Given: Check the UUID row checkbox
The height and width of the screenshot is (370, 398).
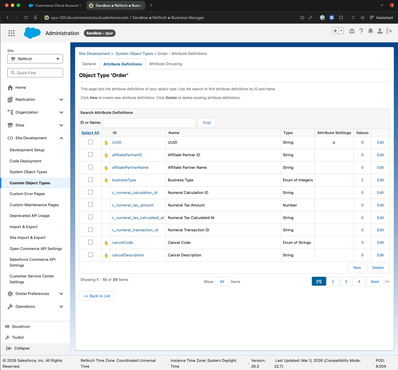Looking at the screenshot, I should 91,142.
